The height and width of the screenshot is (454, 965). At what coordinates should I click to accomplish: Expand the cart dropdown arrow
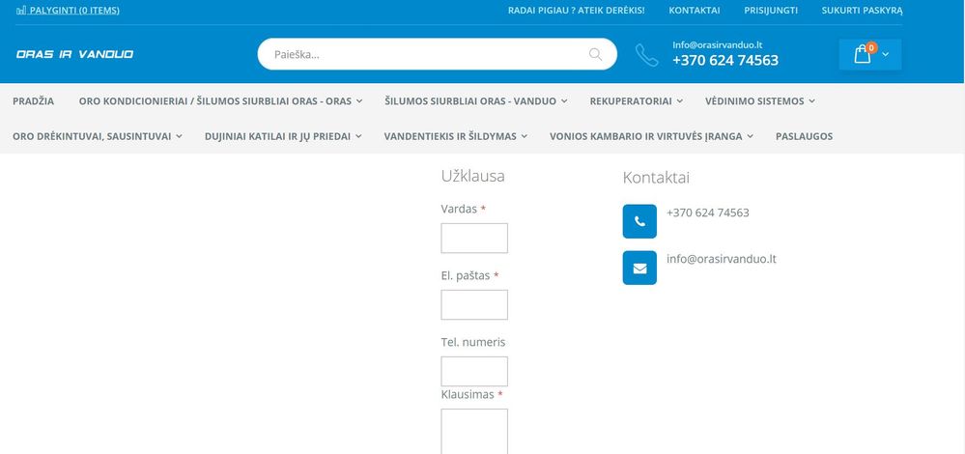pyautogui.click(x=886, y=55)
